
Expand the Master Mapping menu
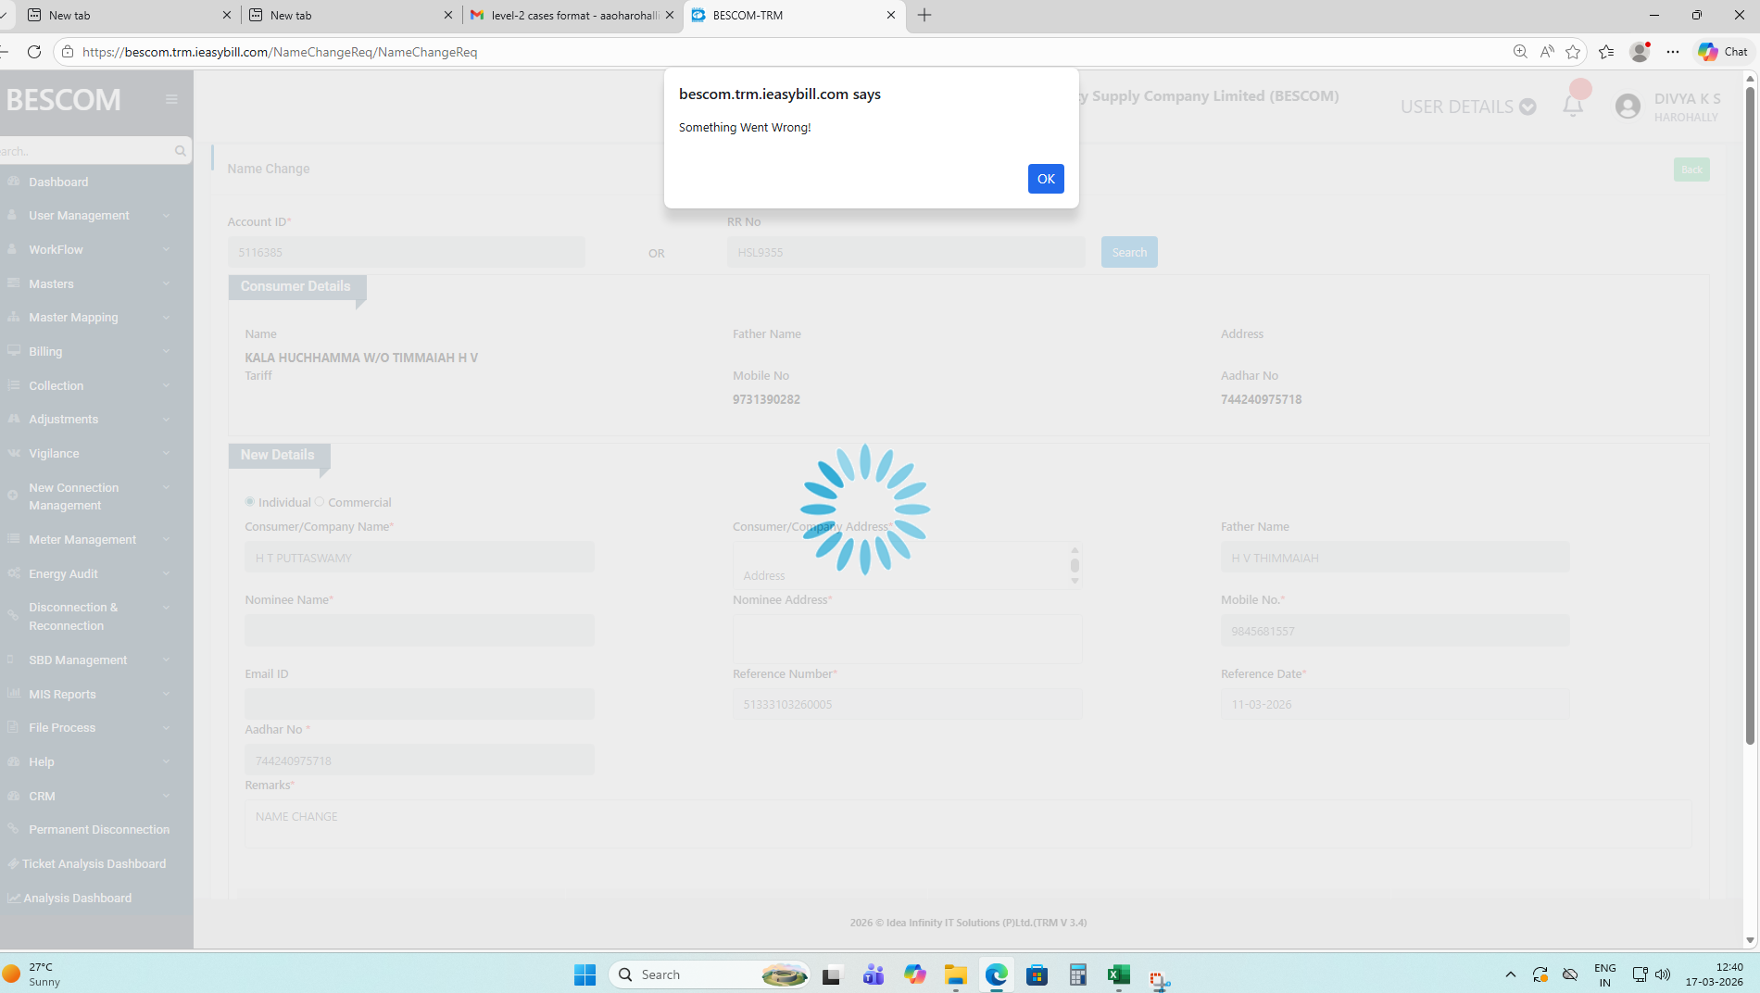88,317
